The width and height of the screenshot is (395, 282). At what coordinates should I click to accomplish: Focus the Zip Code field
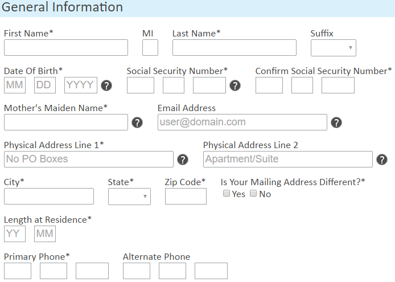point(186,196)
